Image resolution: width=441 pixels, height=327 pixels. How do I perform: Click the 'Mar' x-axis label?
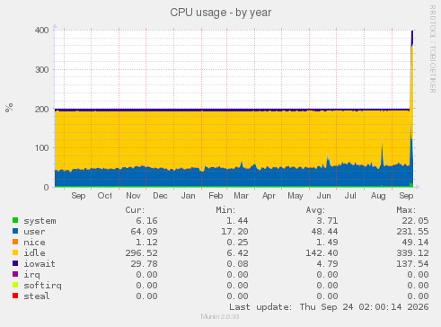(242, 196)
